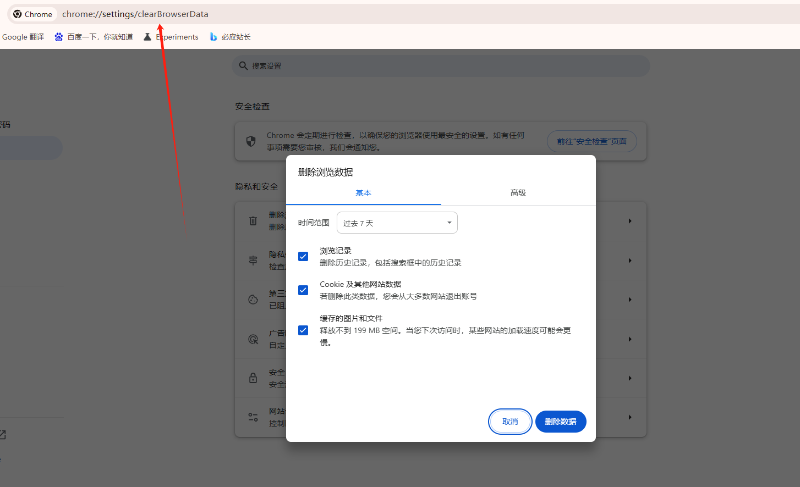The height and width of the screenshot is (487, 800).
Task: Click the Bing logo bookmark icon
Action: (x=213, y=37)
